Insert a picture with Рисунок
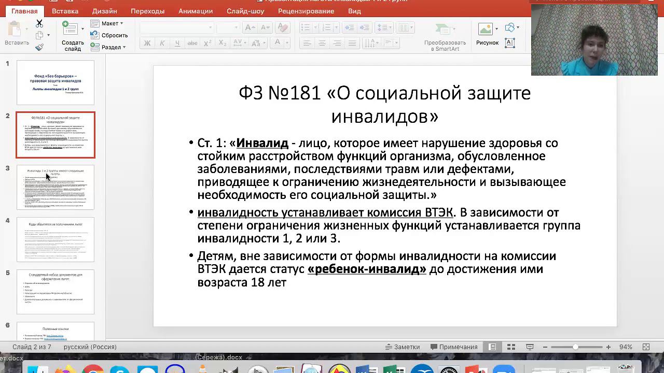The image size is (664, 373). 487,35
